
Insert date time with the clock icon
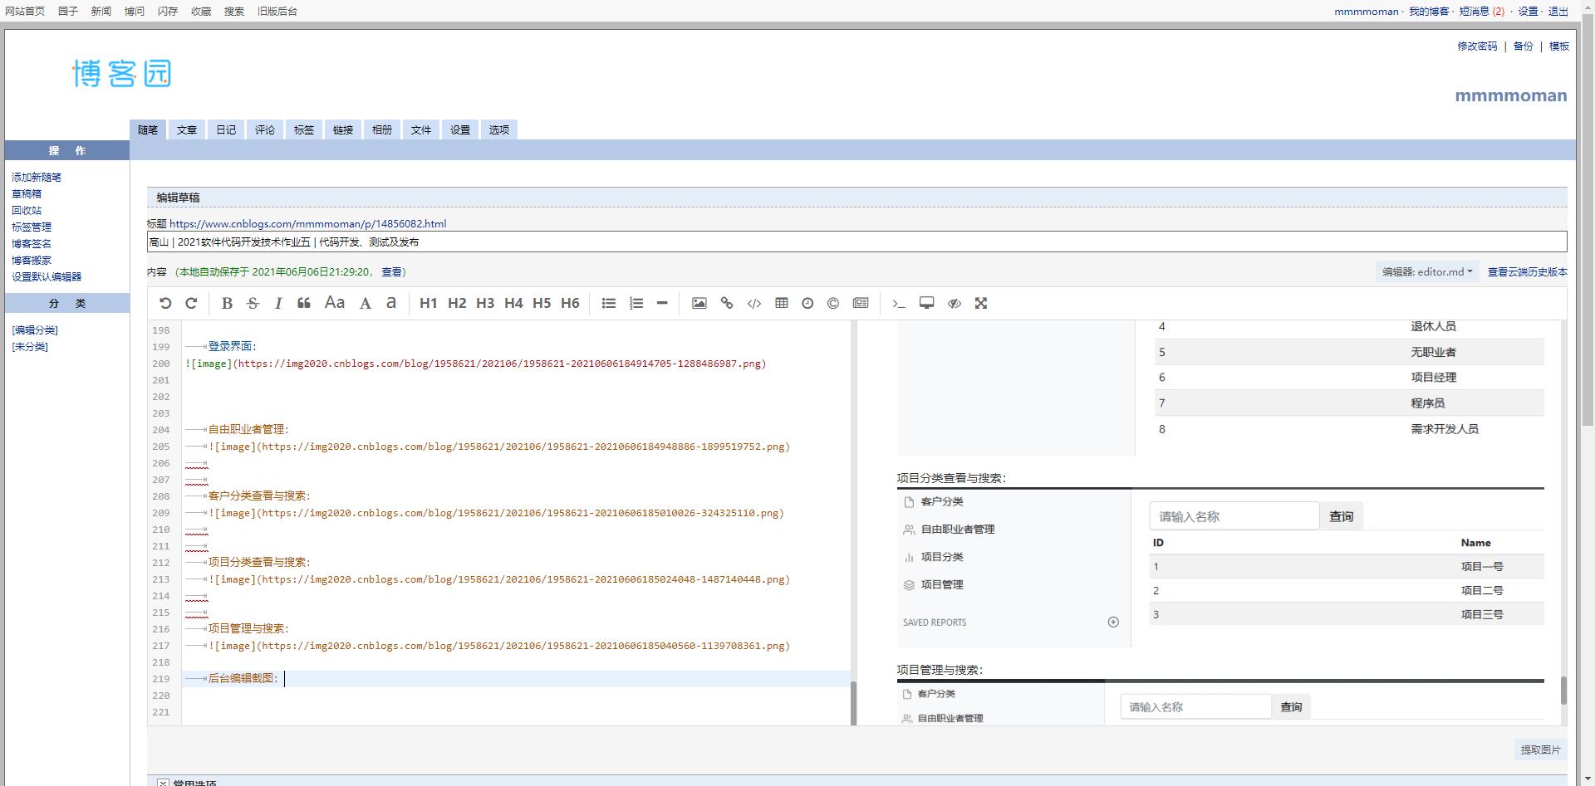pyautogui.click(x=807, y=304)
